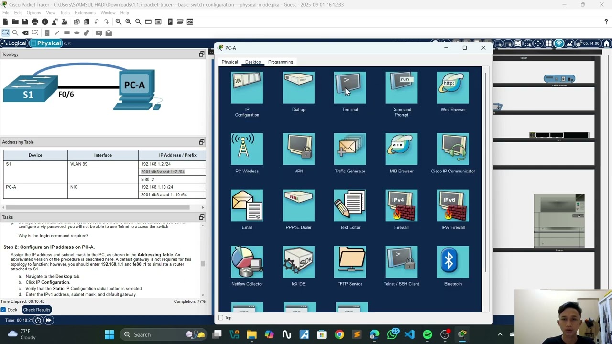The width and height of the screenshot is (612, 344).
Task: Open the IPv6 Firewall app
Action: 453,205
